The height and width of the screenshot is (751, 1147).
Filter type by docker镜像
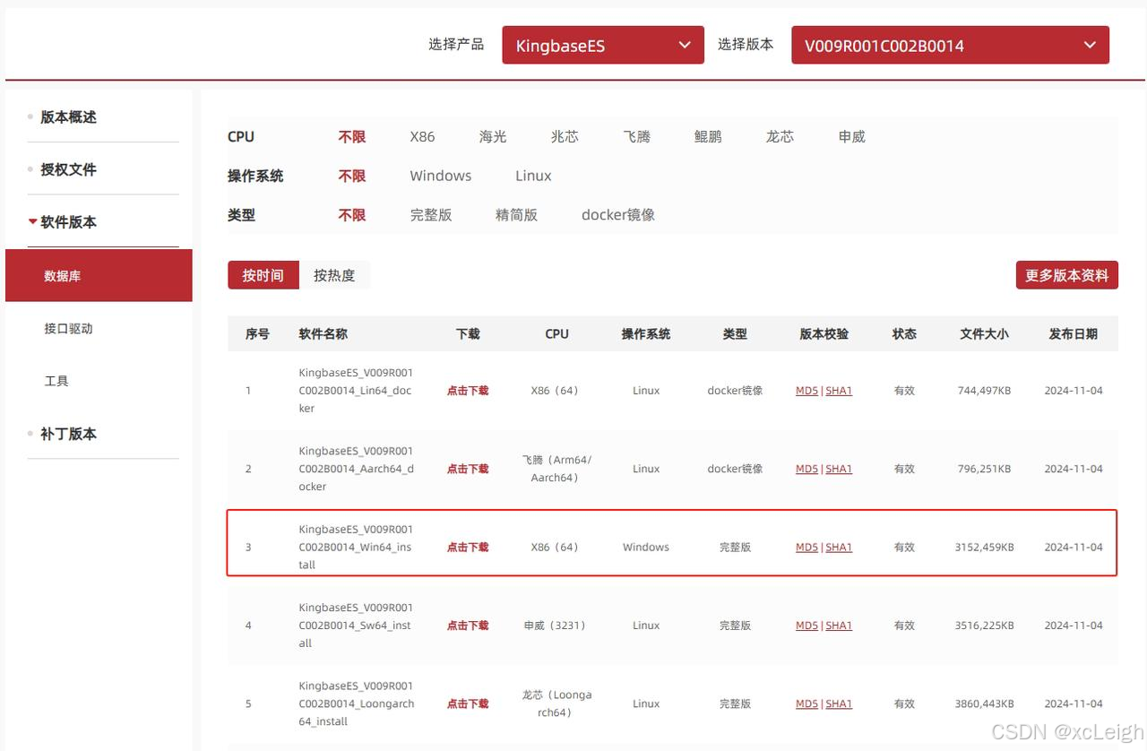click(x=618, y=215)
